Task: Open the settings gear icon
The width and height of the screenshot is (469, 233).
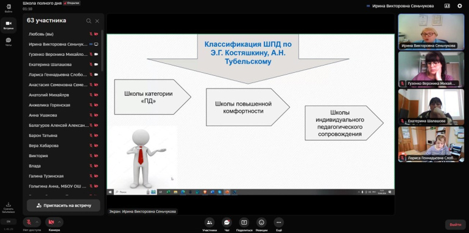Action: 460,5
